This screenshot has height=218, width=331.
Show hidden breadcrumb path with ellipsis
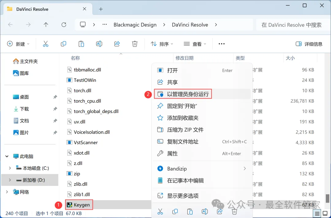(105, 24)
